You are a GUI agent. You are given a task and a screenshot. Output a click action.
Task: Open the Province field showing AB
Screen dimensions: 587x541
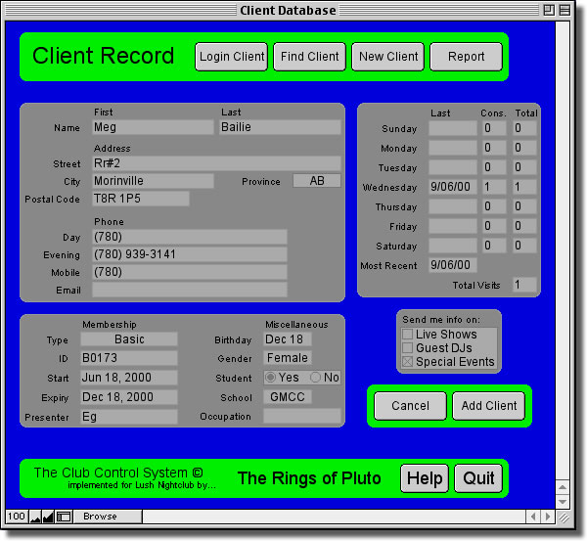317,181
